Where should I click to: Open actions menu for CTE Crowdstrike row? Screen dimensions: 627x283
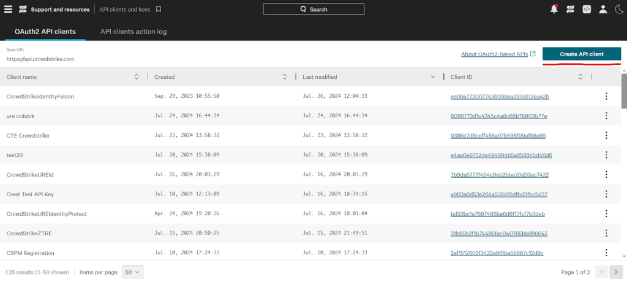[606, 135]
